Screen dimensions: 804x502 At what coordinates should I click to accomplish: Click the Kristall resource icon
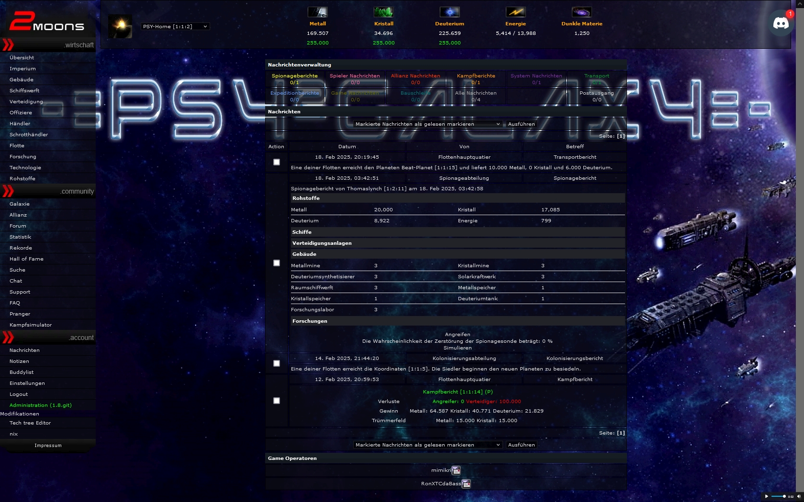[x=383, y=12]
